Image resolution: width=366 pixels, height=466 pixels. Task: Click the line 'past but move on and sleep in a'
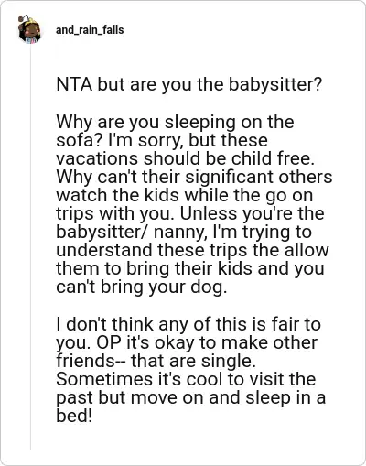(191, 397)
